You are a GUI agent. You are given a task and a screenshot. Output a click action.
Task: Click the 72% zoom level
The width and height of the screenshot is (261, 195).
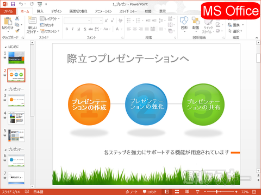[x=245, y=192]
